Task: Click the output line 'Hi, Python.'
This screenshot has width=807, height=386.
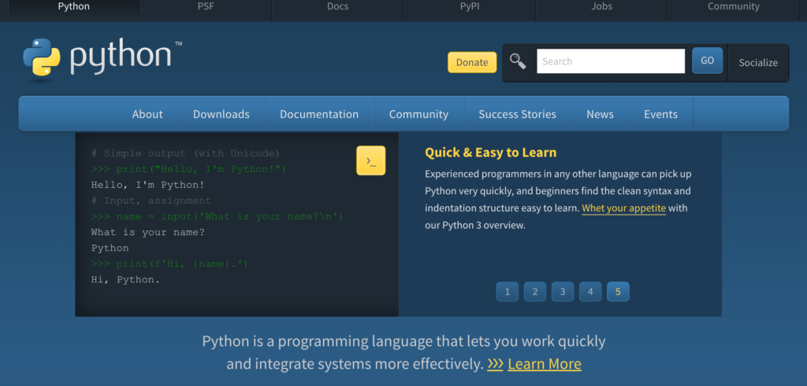Action: pyautogui.click(x=125, y=280)
